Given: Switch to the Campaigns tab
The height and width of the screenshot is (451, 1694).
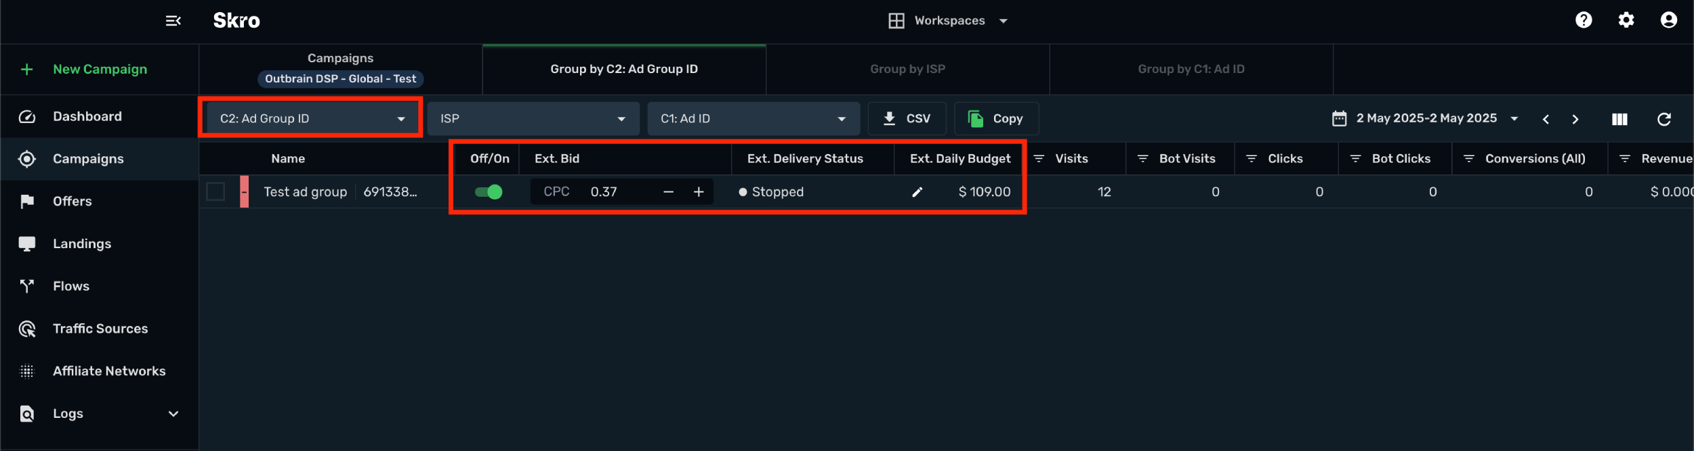Looking at the screenshot, I should (340, 69).
